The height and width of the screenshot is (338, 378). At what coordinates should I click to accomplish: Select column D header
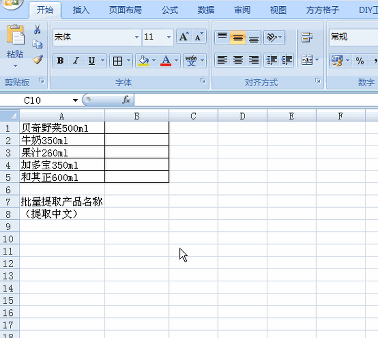[x=243, y=116]
